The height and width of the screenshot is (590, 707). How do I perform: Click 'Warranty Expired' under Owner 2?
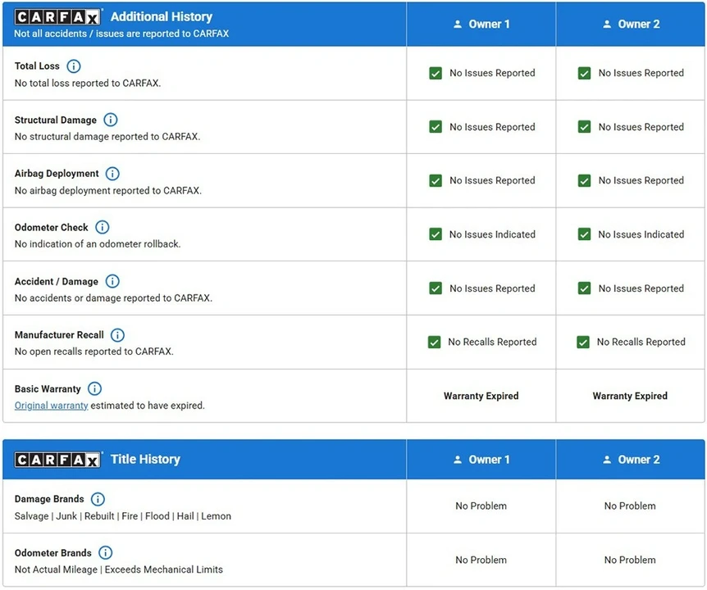click(x=630, y=396)
